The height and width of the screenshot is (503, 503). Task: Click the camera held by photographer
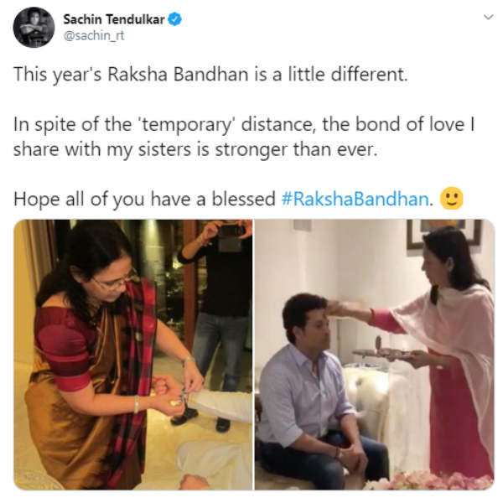point(229,238)
